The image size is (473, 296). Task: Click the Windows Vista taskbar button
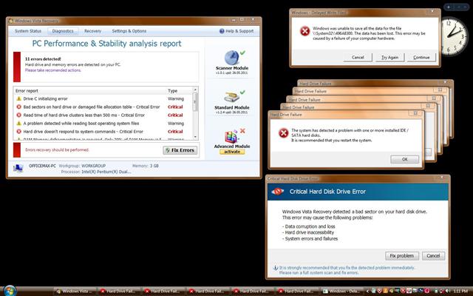75,291
